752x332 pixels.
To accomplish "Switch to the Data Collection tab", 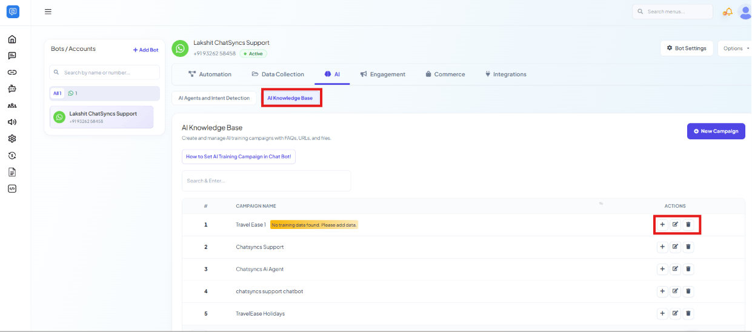I will point(278,74).
